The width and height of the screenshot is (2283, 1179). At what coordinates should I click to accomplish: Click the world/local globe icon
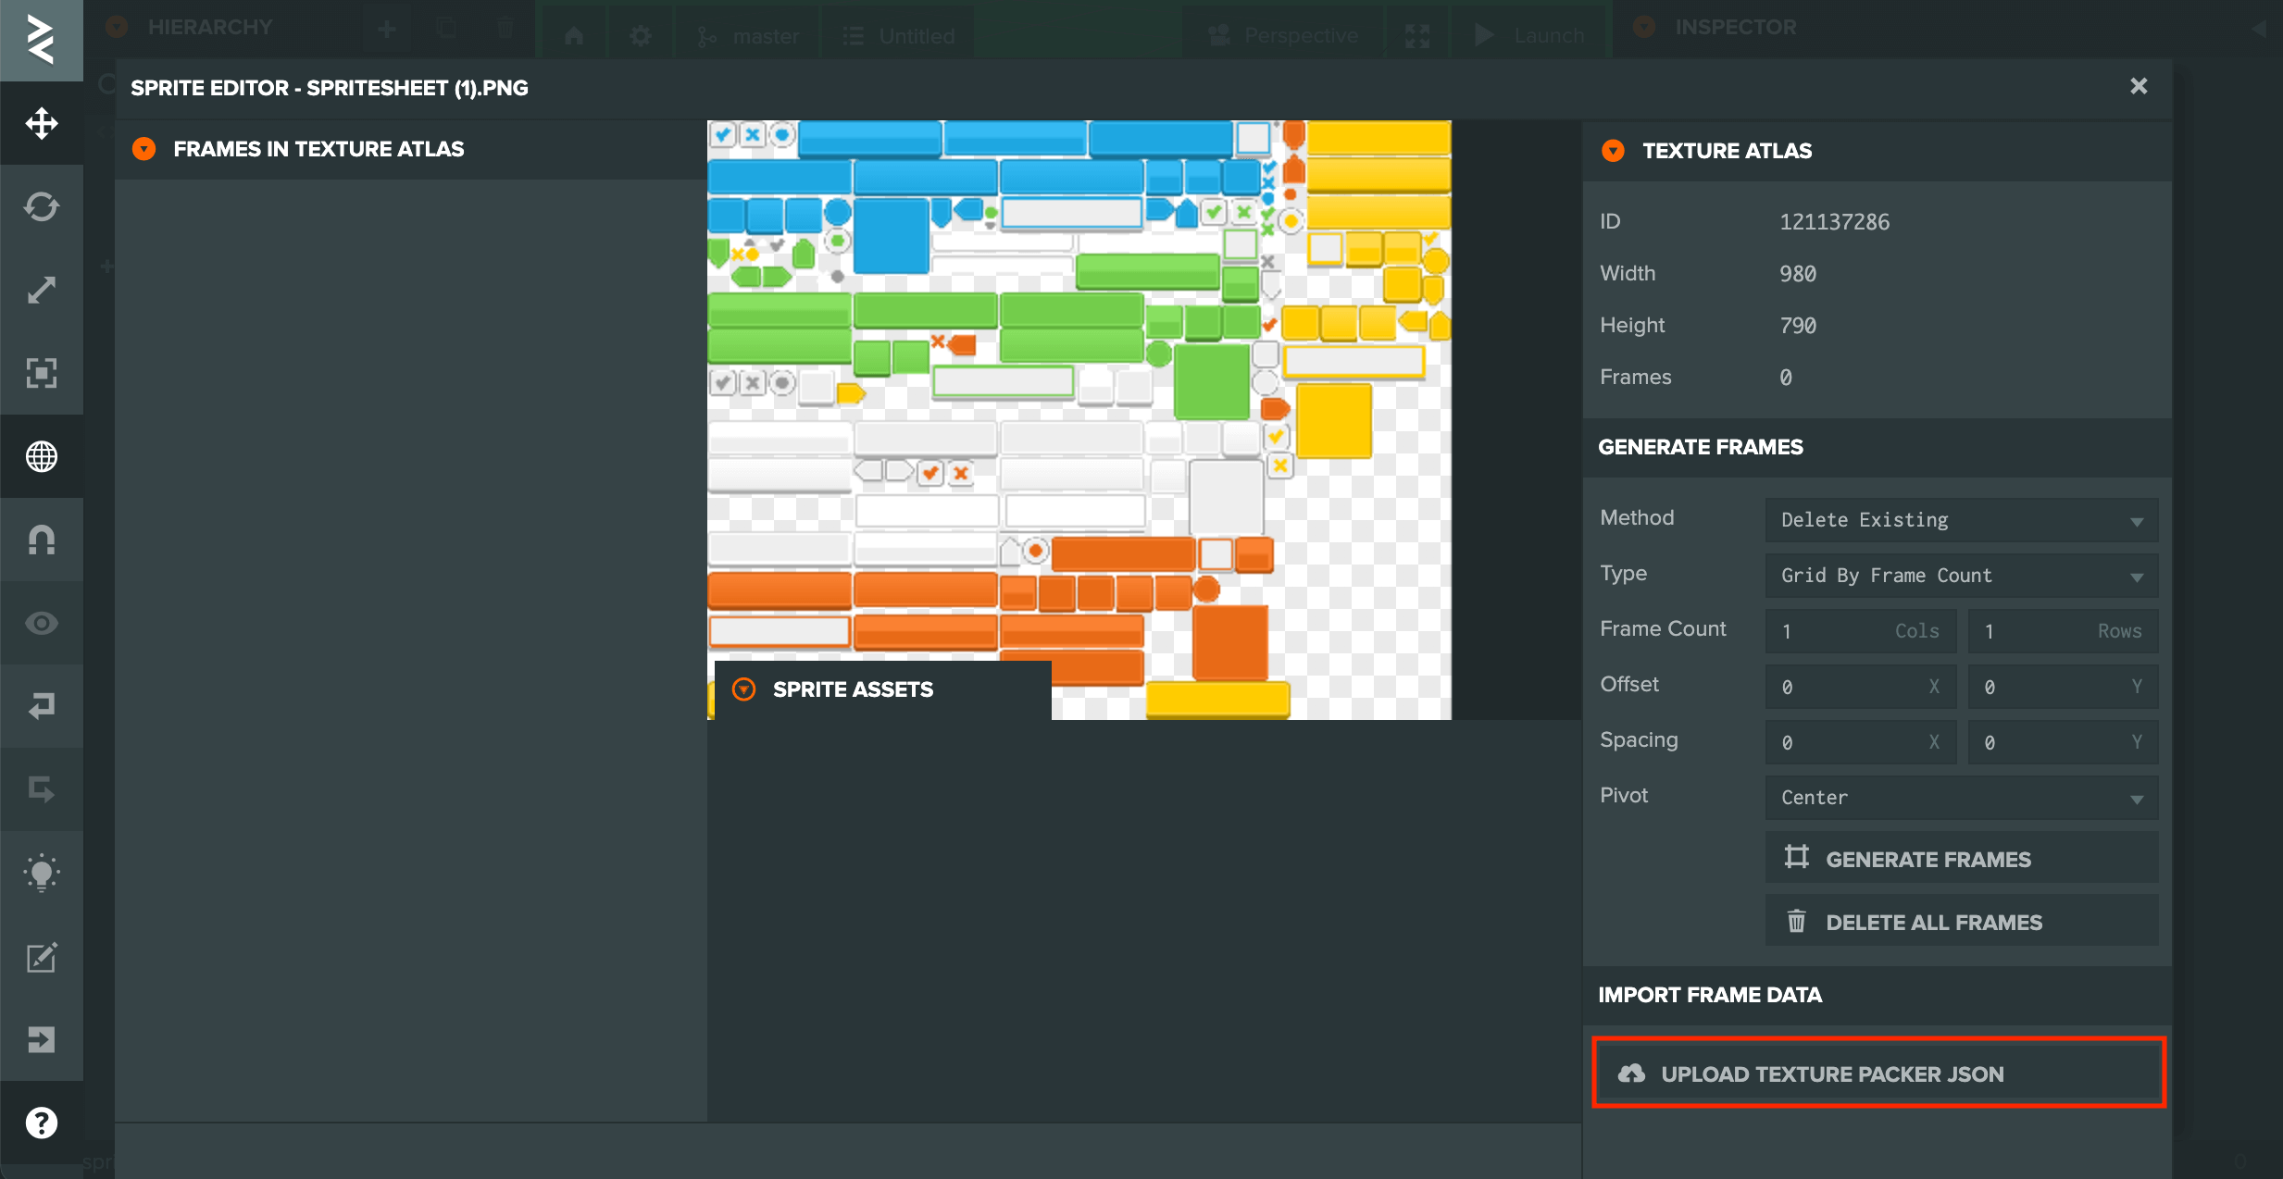[x=42, y=456]
